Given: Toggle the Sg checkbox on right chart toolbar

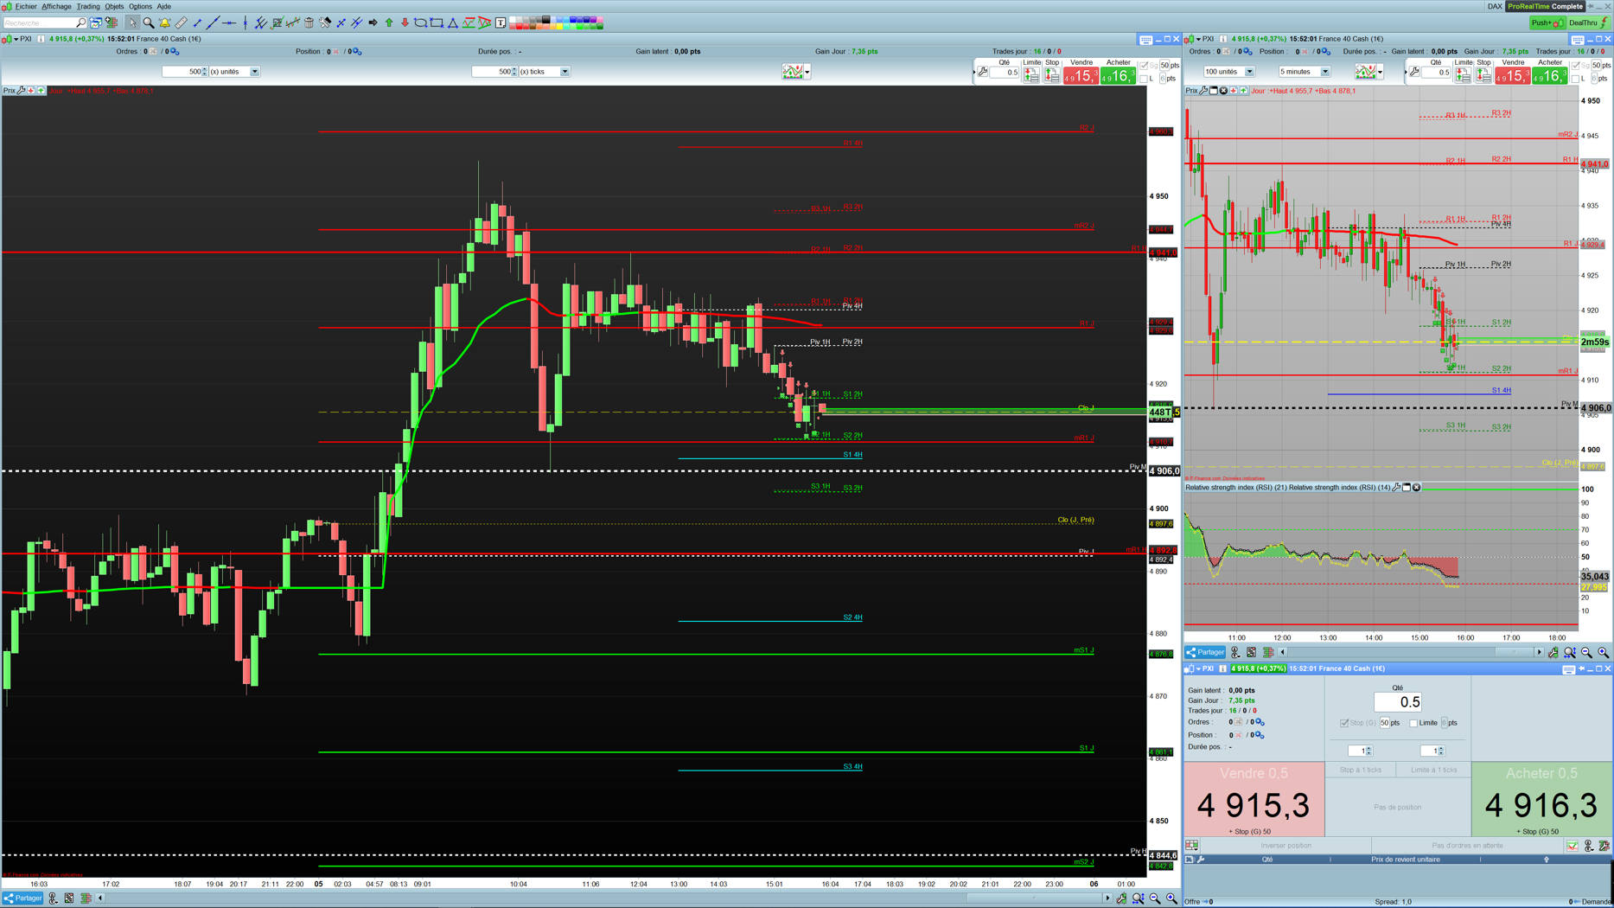Looking at the screenshot, I should coord(1576,66).
